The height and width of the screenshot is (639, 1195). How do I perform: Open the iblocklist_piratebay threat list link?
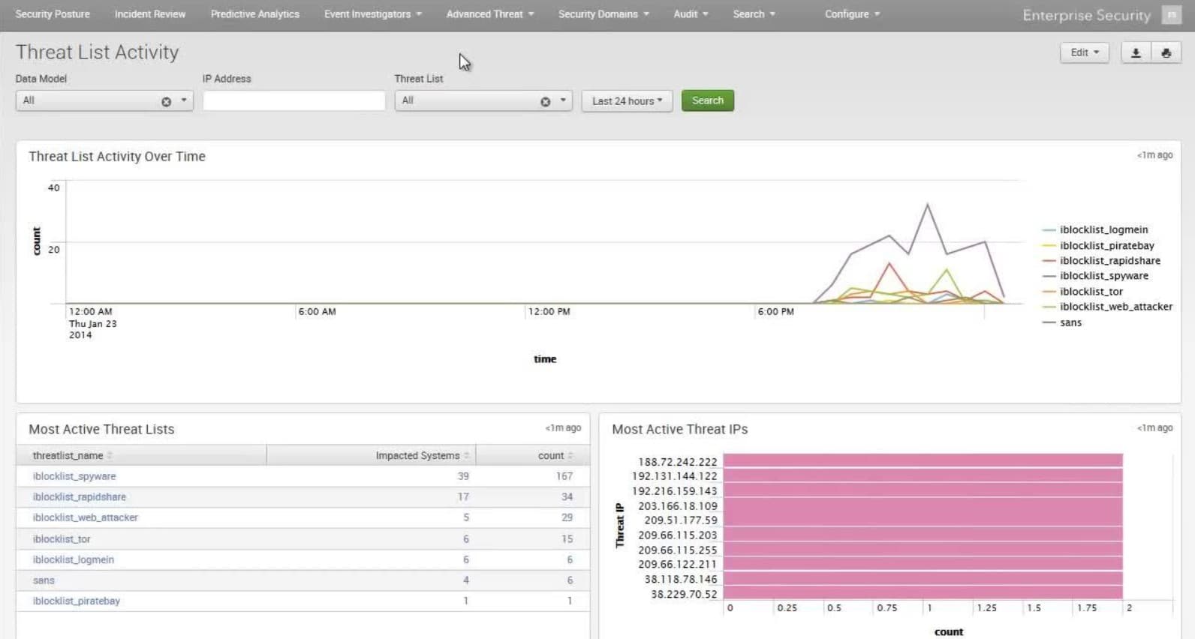point(77,601)
